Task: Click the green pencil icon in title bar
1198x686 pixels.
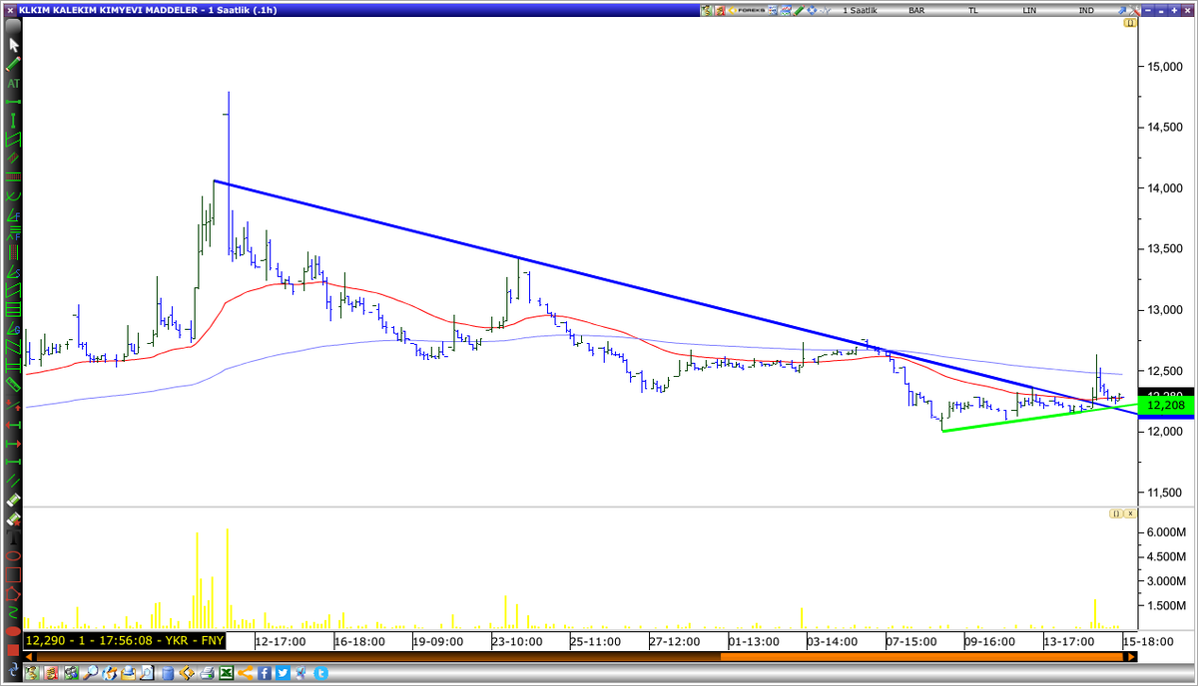Action: pyautogui.click(x=800, y=10)
